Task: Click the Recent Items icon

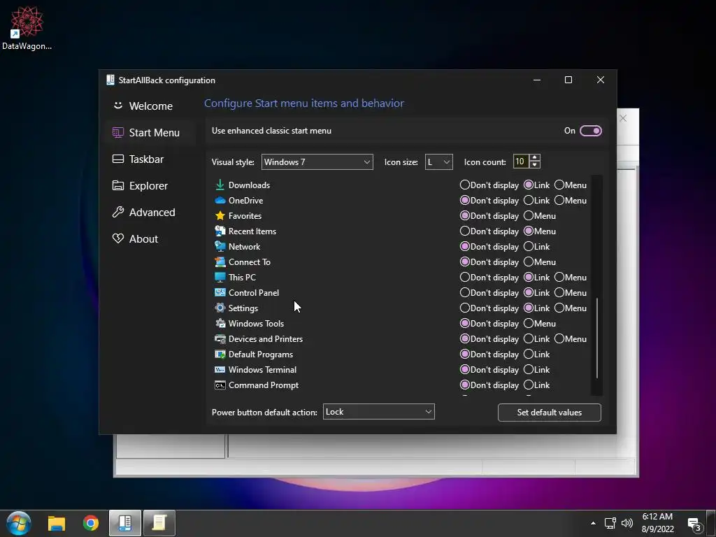Action: click(x=220, y=231)
